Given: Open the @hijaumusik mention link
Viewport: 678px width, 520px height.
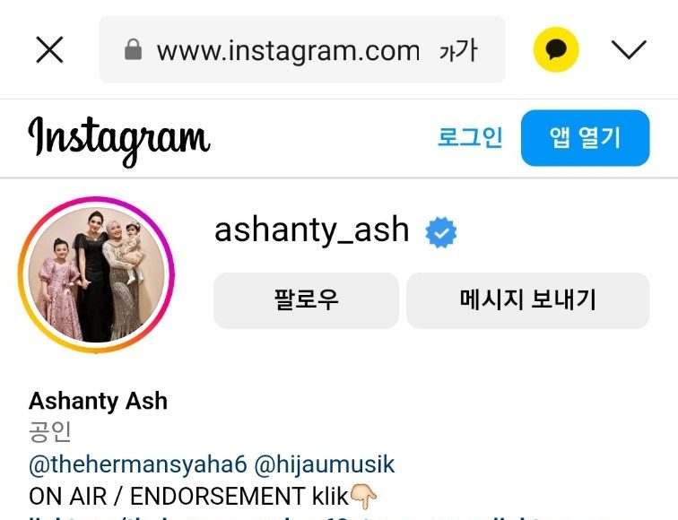Looking at the screenshot, I should click(x=325, y=464).
